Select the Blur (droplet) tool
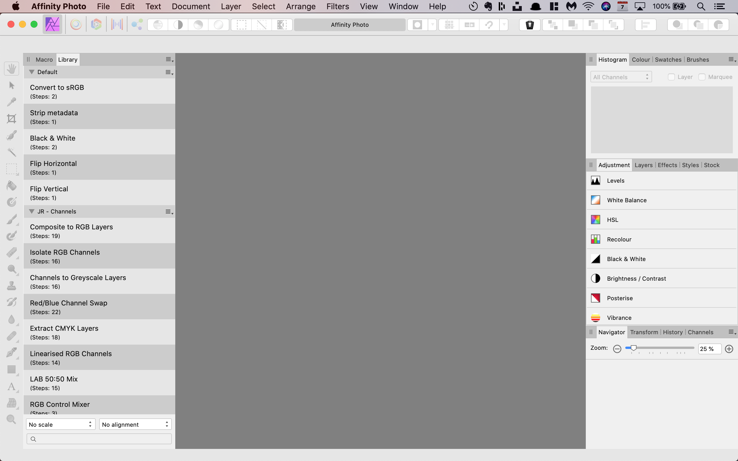 [x=12, y=319]
